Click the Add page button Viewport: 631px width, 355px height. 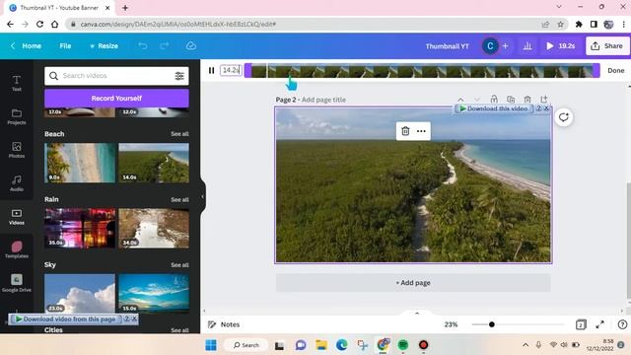[x=413, y=283]
